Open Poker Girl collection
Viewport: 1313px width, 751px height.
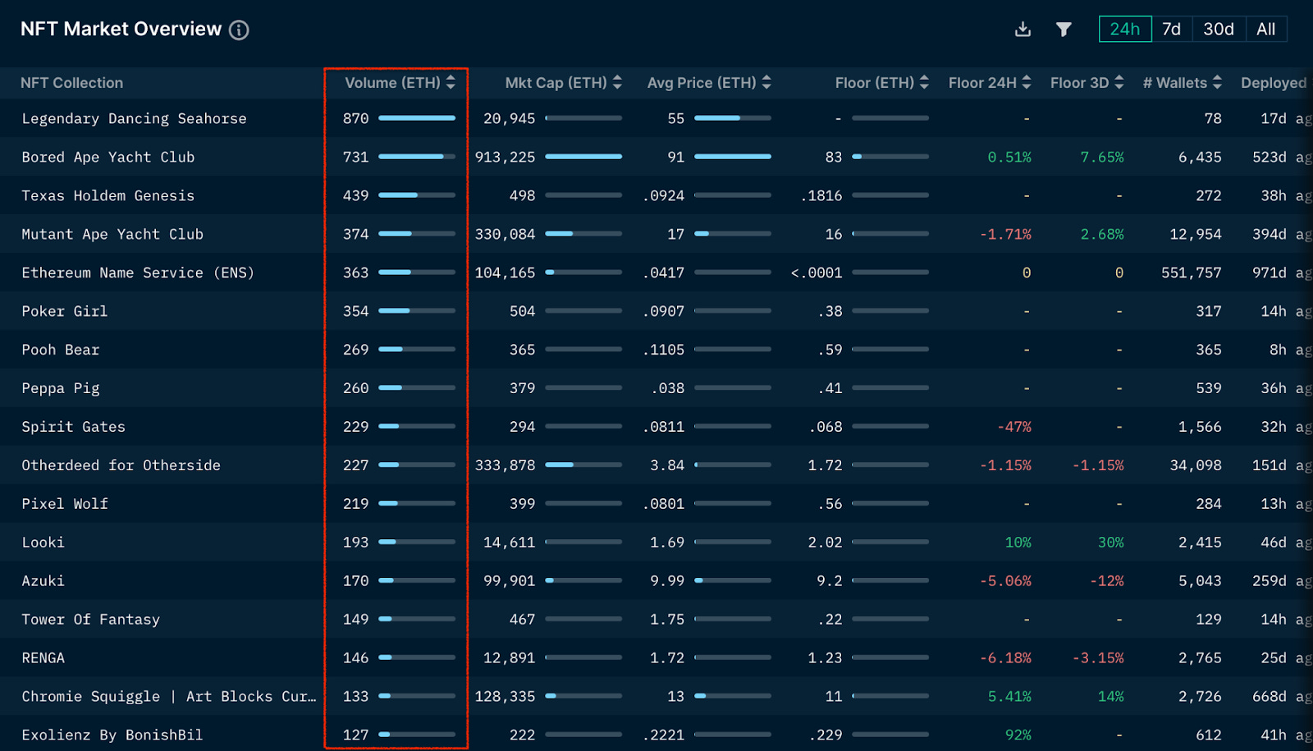coord(65,311)
